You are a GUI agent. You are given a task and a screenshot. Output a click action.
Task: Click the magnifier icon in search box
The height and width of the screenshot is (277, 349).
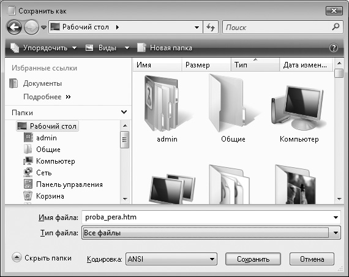pyautogui.click(x=336, y=27)
